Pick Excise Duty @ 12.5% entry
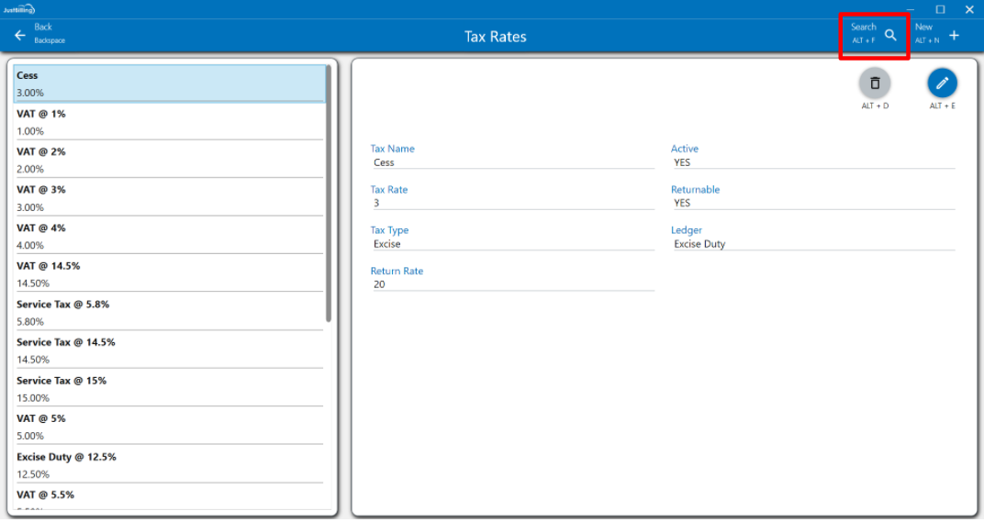The height and width of the screenshot is (522, 984). coord(170,464)
